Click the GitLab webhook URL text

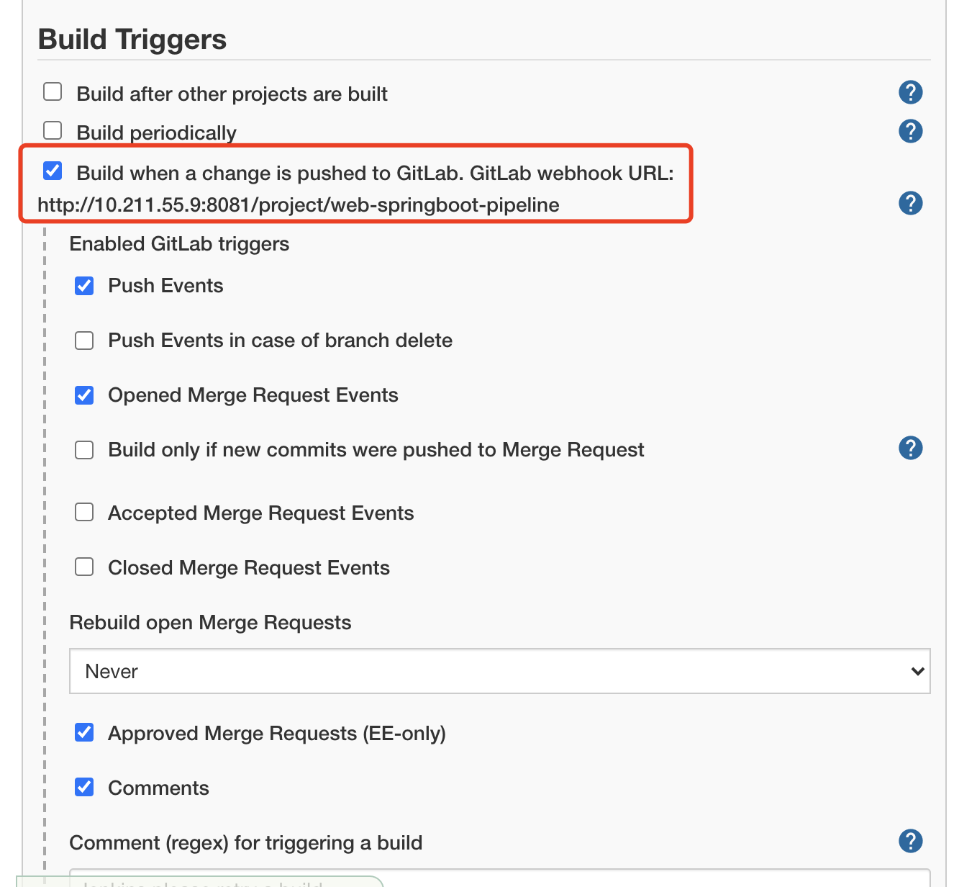point(299,205)
